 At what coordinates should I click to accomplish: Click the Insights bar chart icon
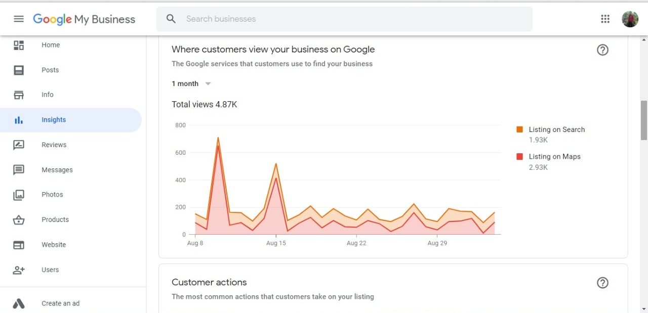[x=19, y=120]
